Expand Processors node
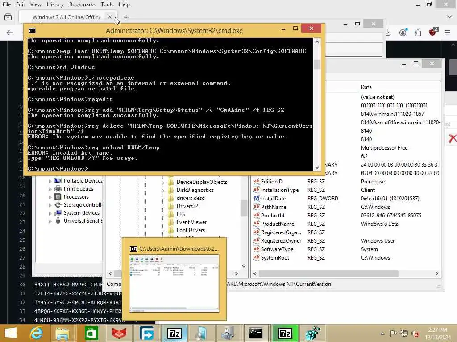 pyautogui.click(x=50, y=197)
